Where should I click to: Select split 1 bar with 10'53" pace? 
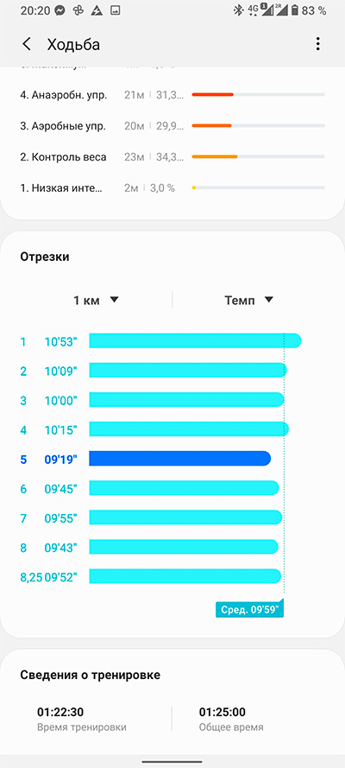(x=195, y=340)
